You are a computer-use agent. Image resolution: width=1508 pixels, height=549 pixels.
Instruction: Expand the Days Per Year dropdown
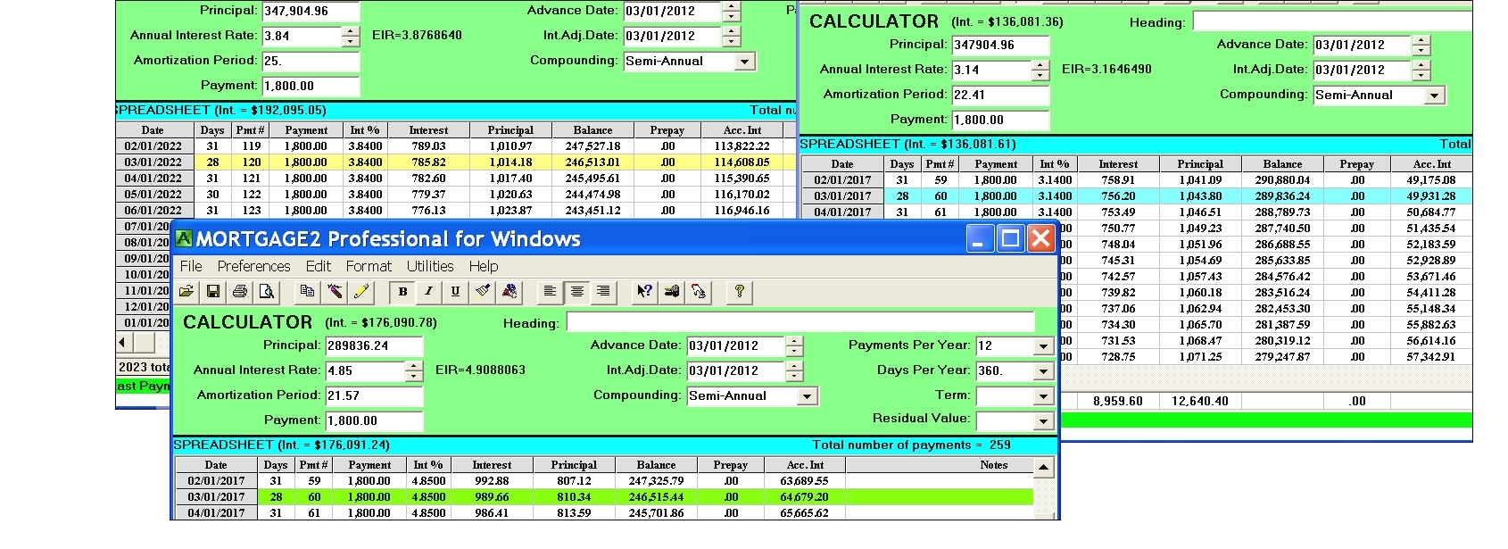(x=1043, y=371)
